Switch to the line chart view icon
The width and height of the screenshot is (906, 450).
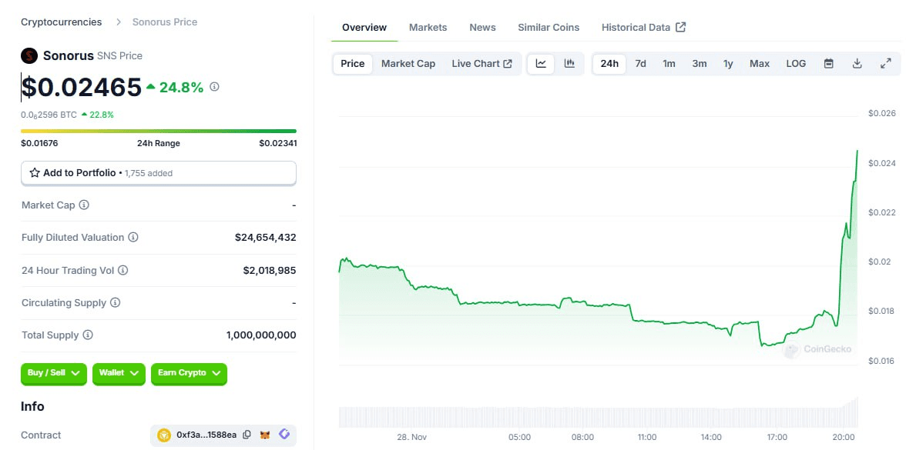(x=541, y=63)
